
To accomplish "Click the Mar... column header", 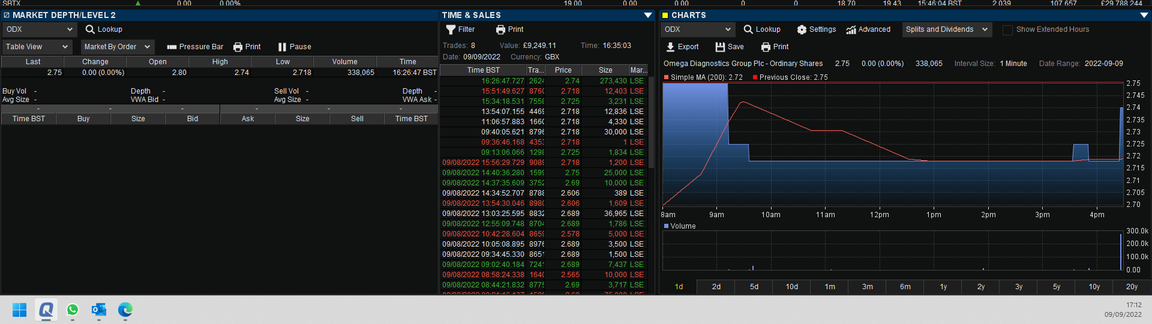I will [638, 70].
